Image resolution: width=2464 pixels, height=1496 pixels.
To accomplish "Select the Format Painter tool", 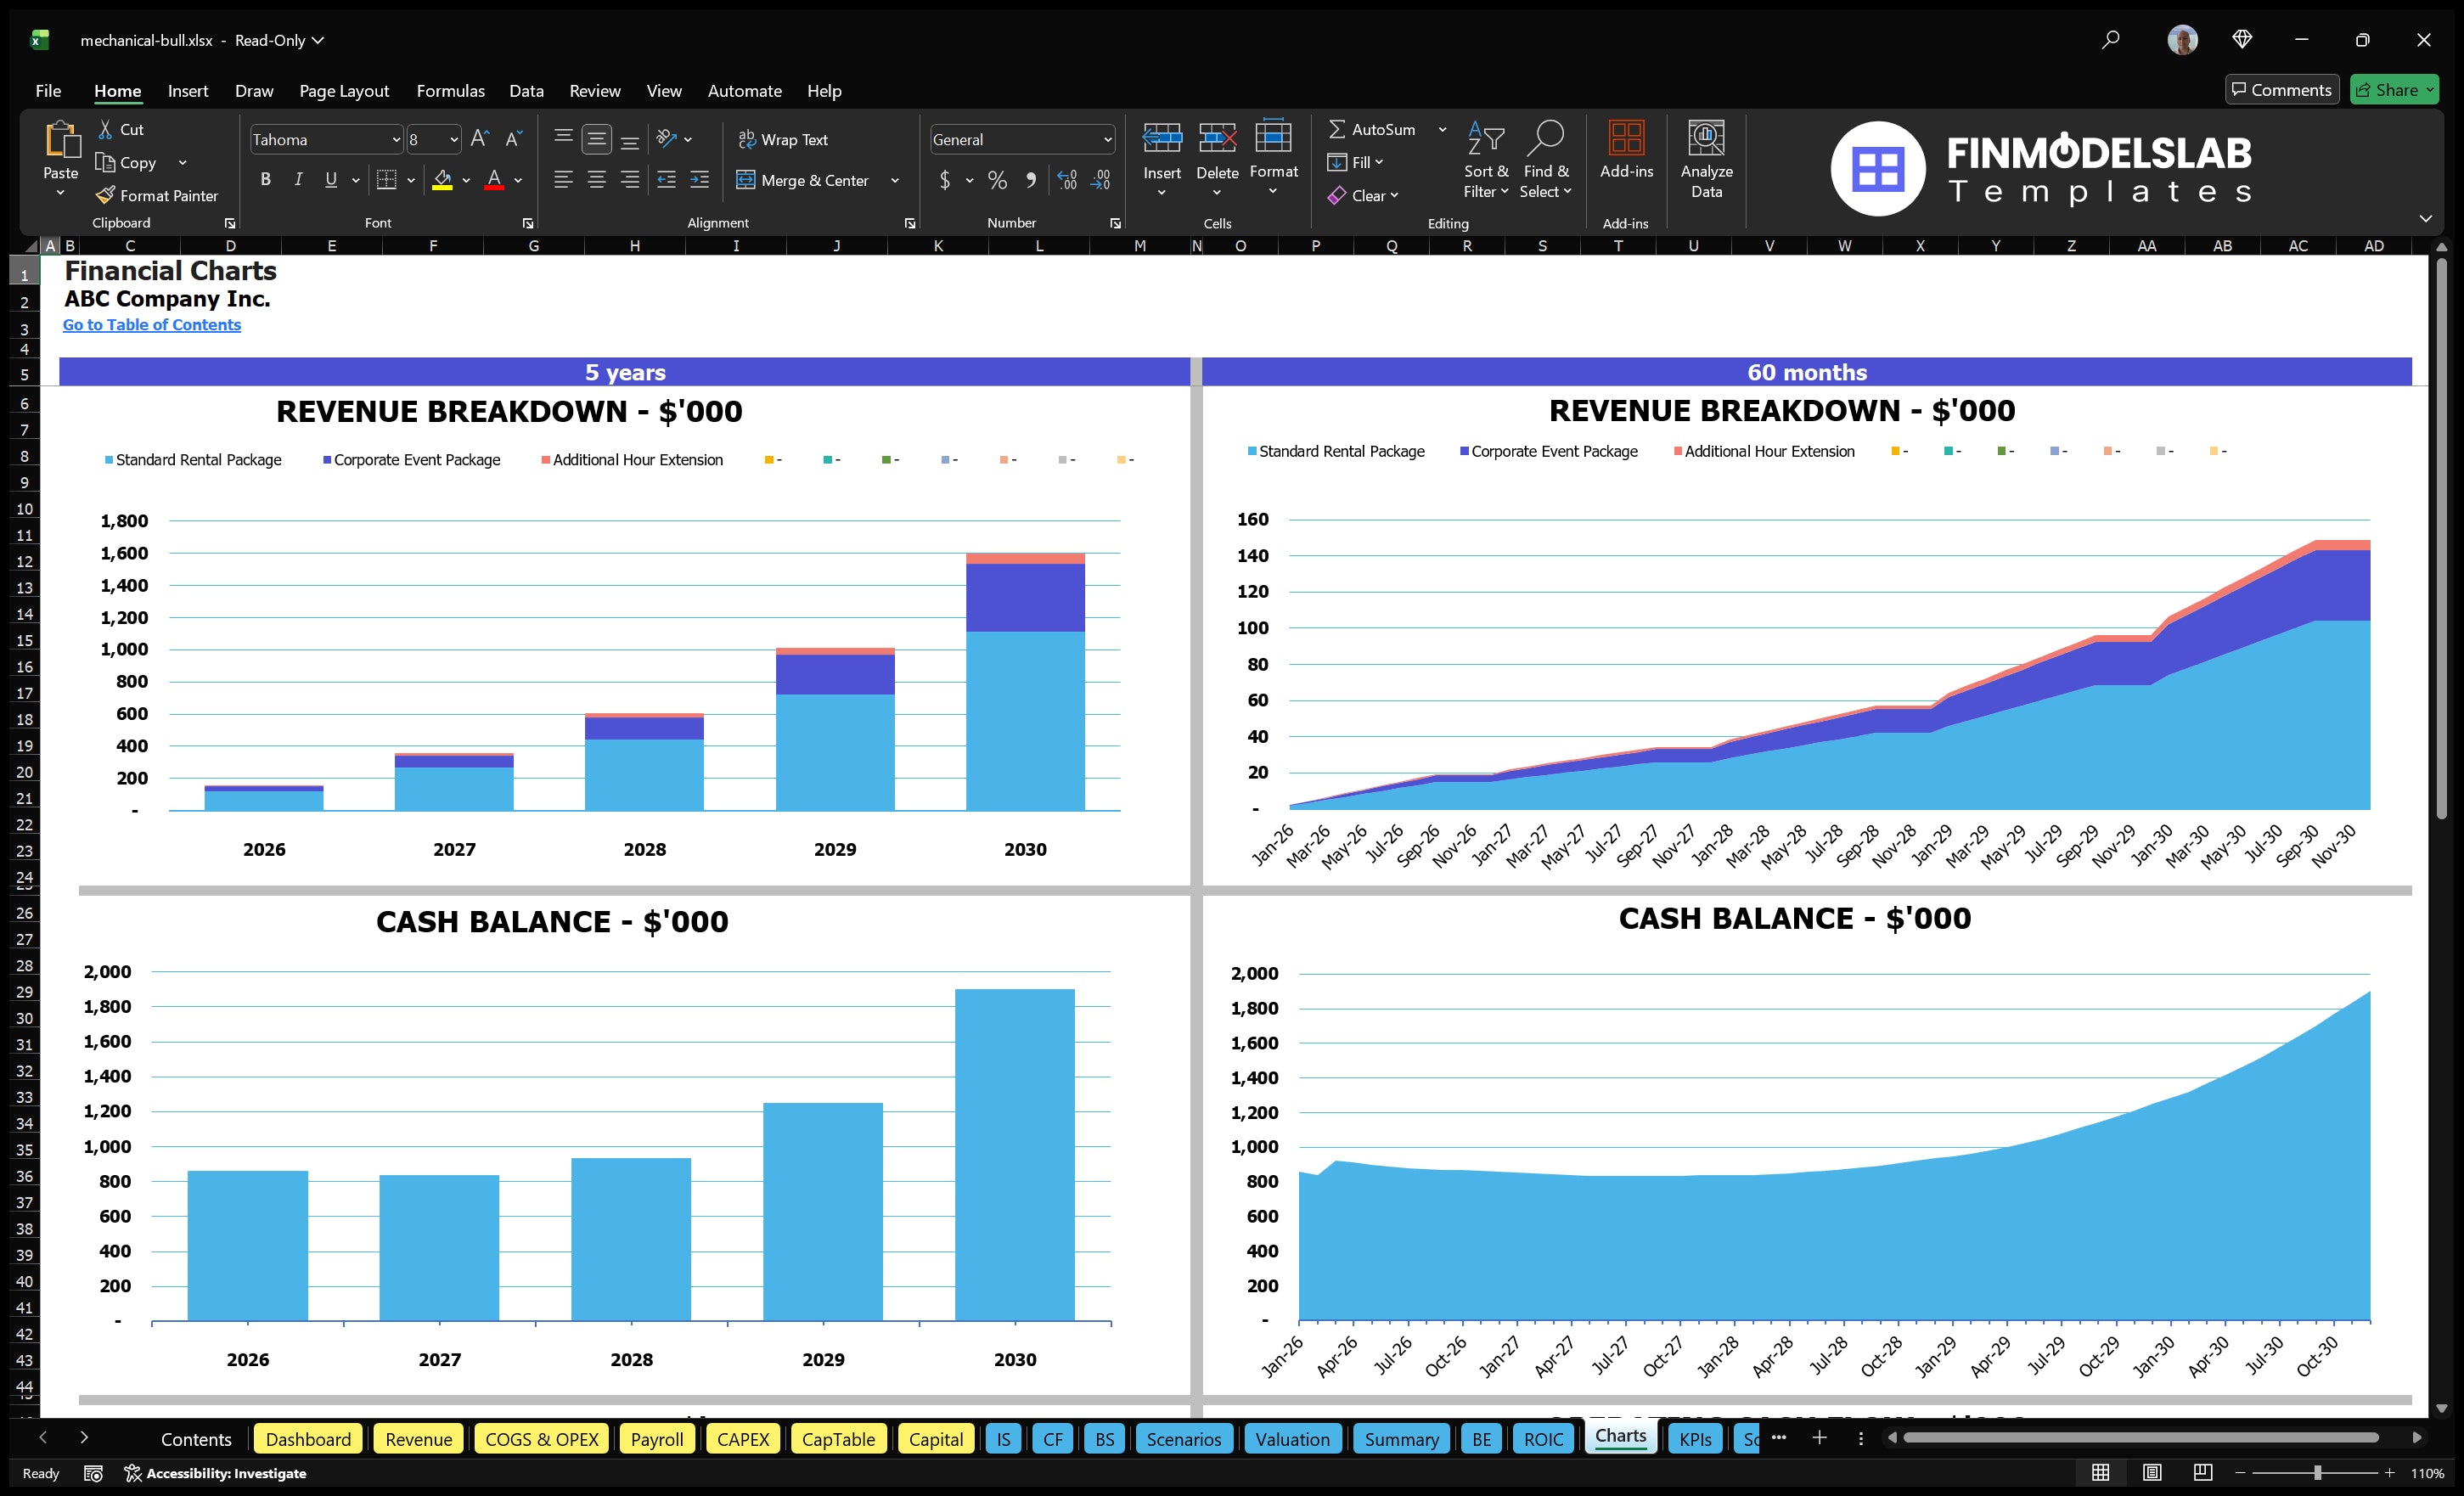I will tap(157, 195).
